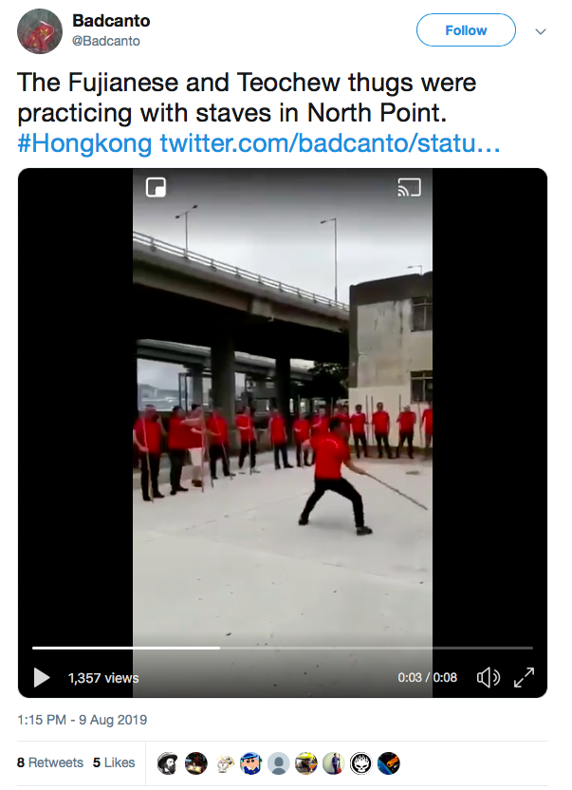Open the grey default silhouette avatar
This screenshot has height=790, width=572.
pos(279,763)
